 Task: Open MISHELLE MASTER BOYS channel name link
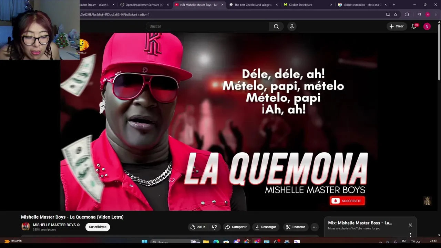click(54, 225)
